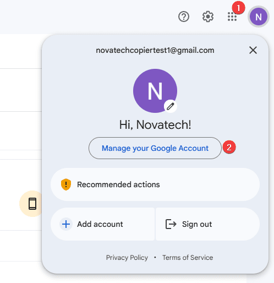Click the sign out arrow icon

pos(171,224)
